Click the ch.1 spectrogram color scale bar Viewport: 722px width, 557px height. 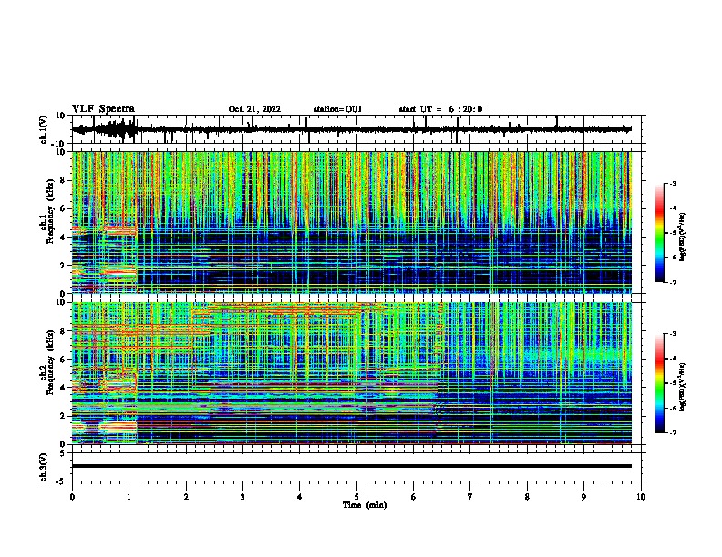tap(660, 233)
